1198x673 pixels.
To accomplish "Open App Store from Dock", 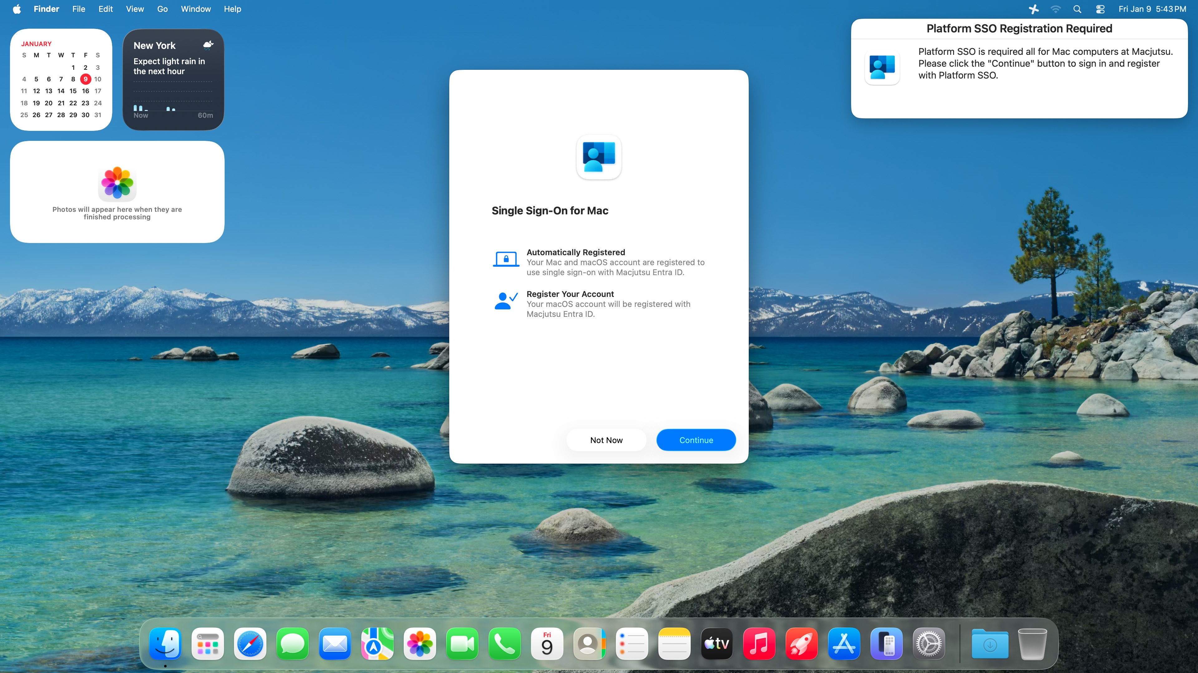I will tap(844, 644).
